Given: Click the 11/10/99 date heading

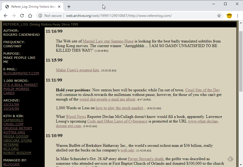Looking at the screenshot, I should (x=54, y=136).
